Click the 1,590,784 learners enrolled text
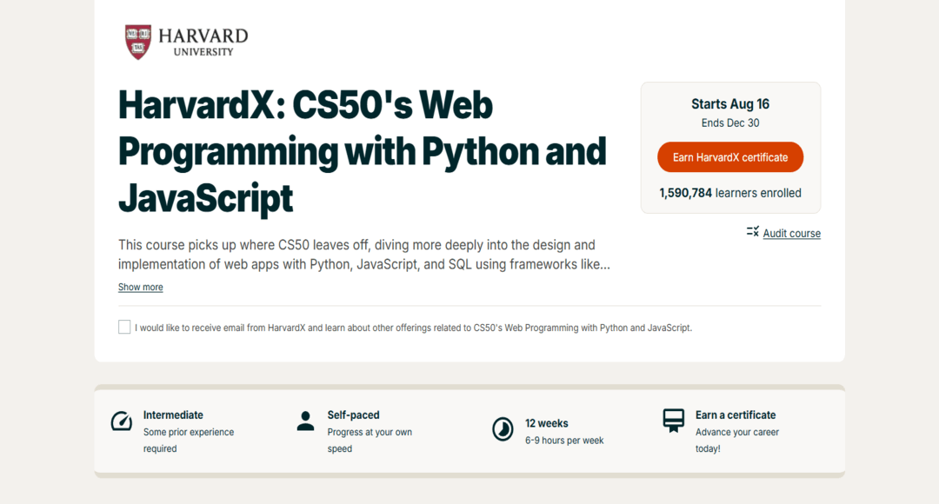This screenshot has height=504, width=939. [x=730, y=193]
